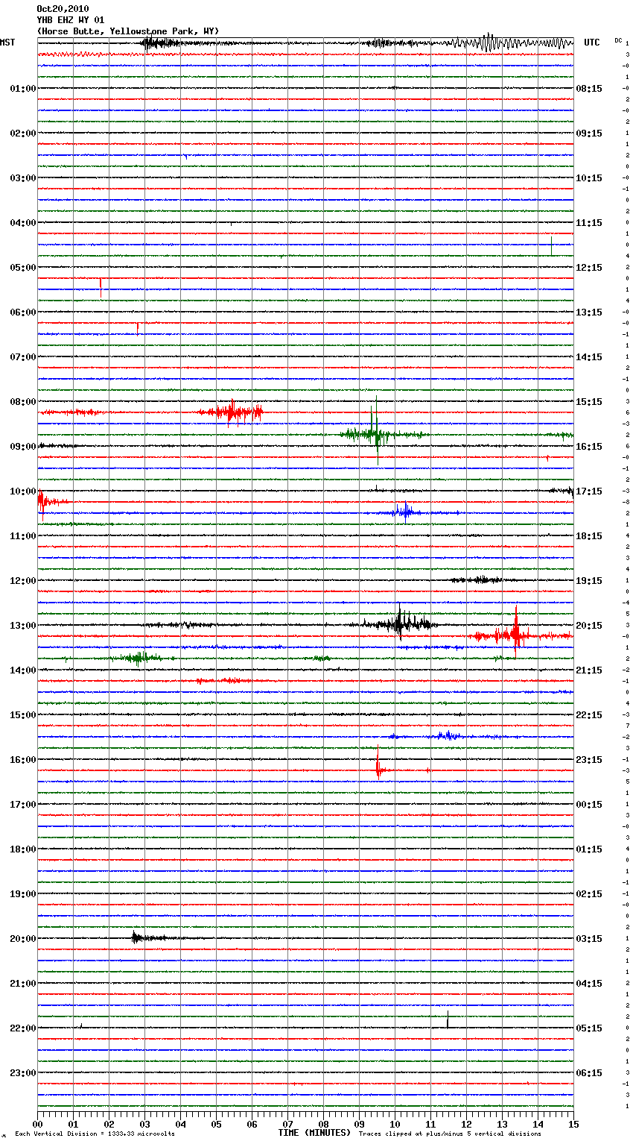The height and width of the screenshot is (1144, 633).
Task: Select the 19:00 MST time label
Action: tap(23, 894)
